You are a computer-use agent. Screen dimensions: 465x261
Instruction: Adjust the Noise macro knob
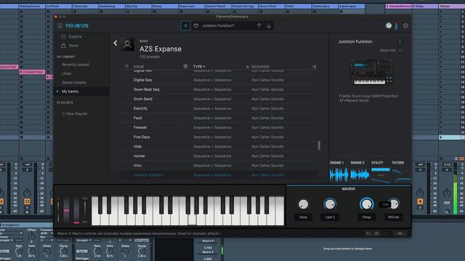[303, 204]
